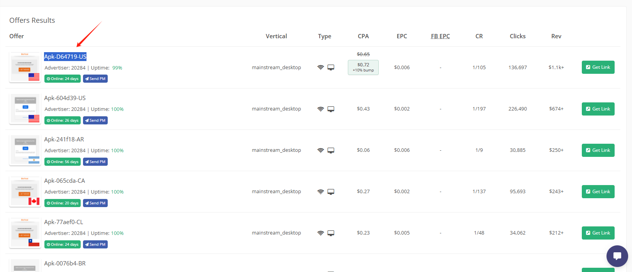The height and width of the screenshot is (272, 632).
Task: Send PM for Apk-604d39-US offer
Action: coord(95,121)
